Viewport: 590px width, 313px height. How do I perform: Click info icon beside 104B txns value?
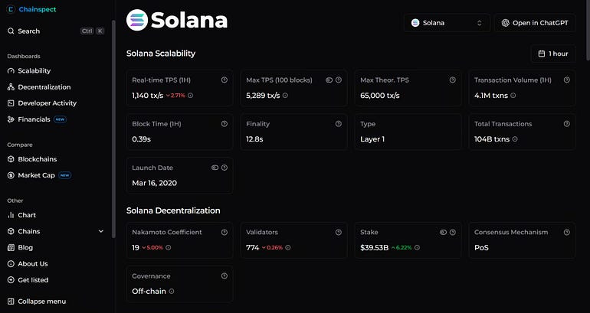[x=515, y=139]
